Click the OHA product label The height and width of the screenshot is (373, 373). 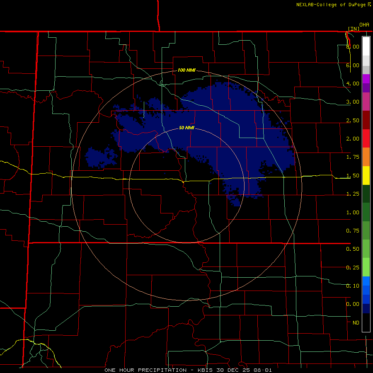click(364, 25)
